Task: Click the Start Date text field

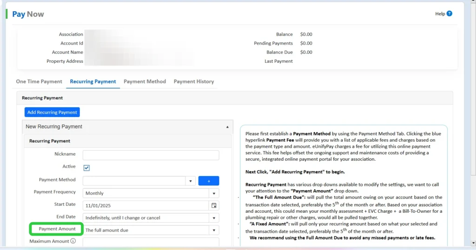Action: click(x=146, y=205)
